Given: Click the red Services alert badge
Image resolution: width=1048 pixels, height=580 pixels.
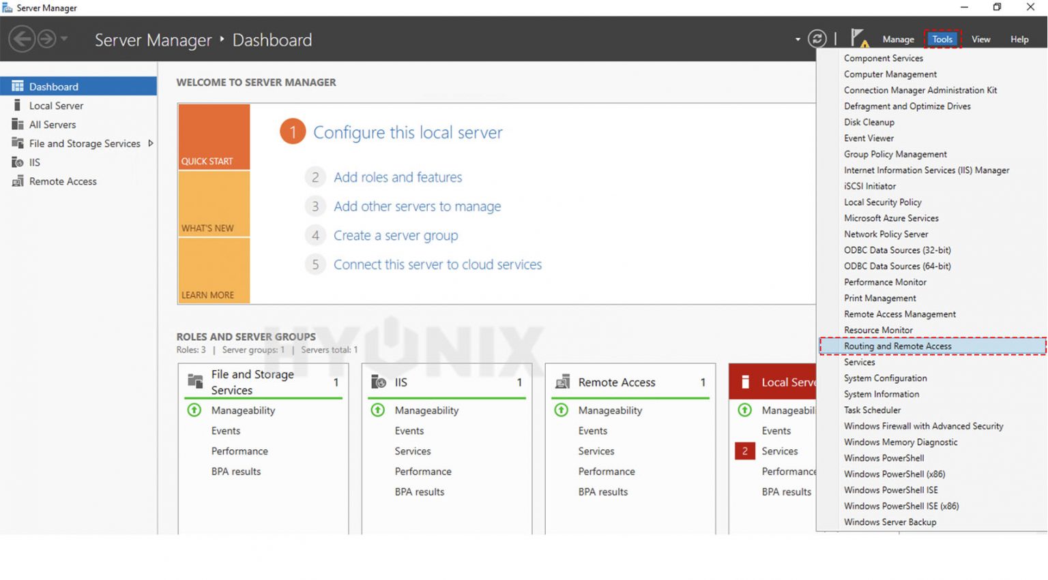Looking at the screenshot, I should (744, 451).
